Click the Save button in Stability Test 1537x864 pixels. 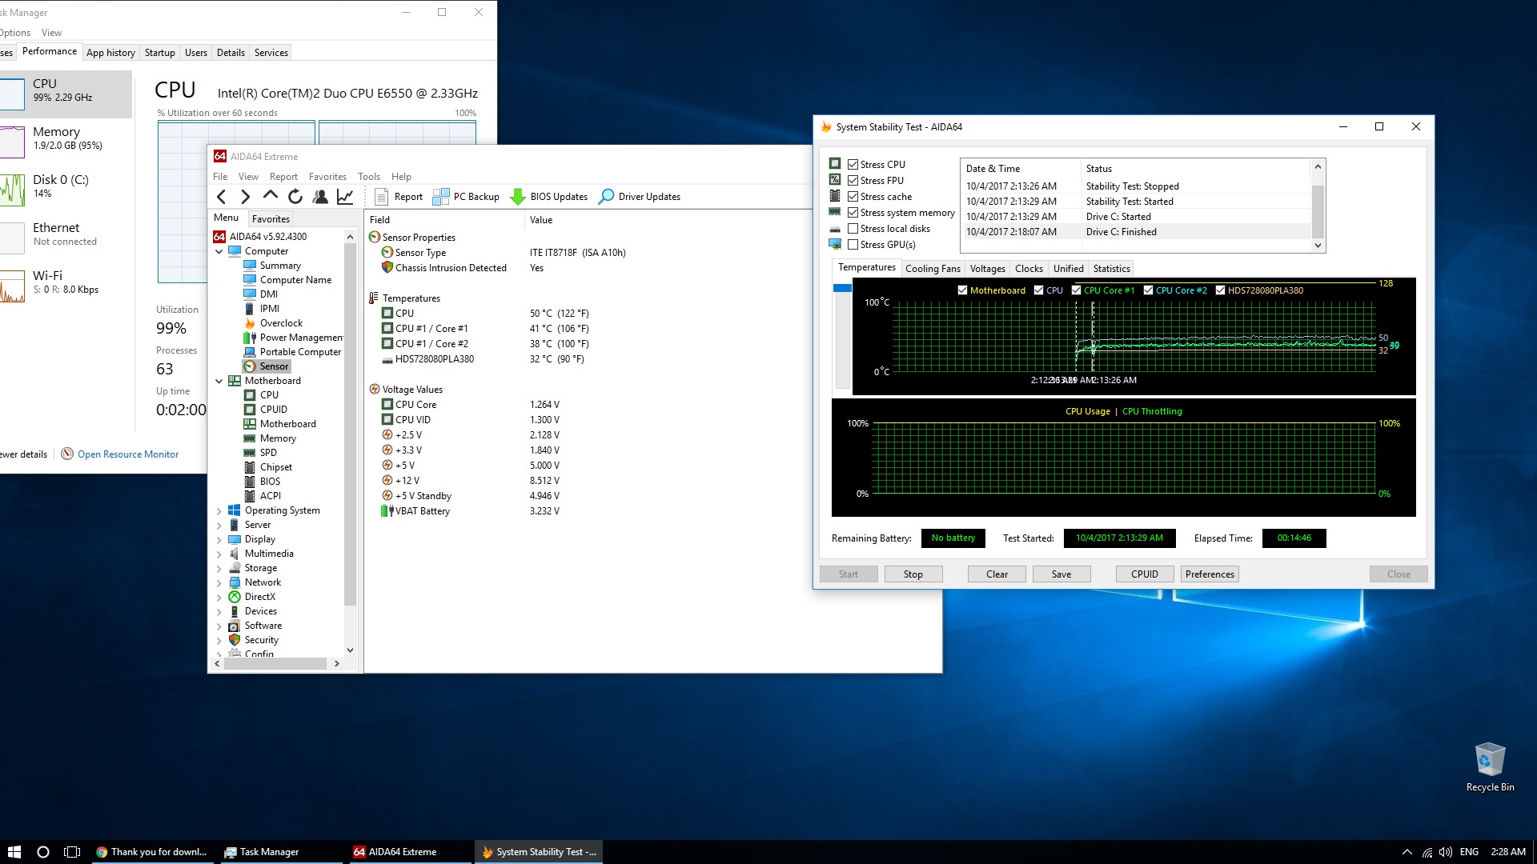[x=1061, y=574]
